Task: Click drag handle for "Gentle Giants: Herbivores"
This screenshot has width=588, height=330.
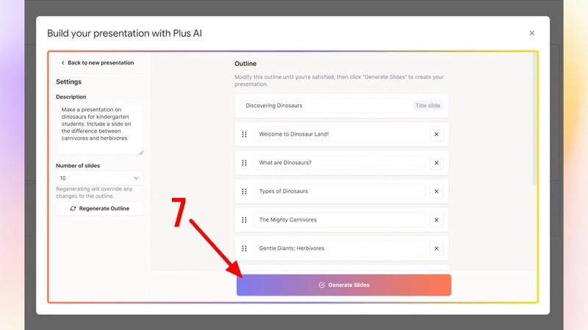Action: [244, 249]
